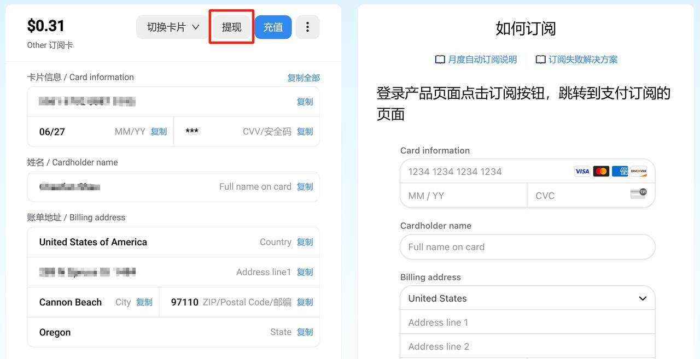Click the Cannon Beach city text
Screen dimensions: 700x359
71,302
